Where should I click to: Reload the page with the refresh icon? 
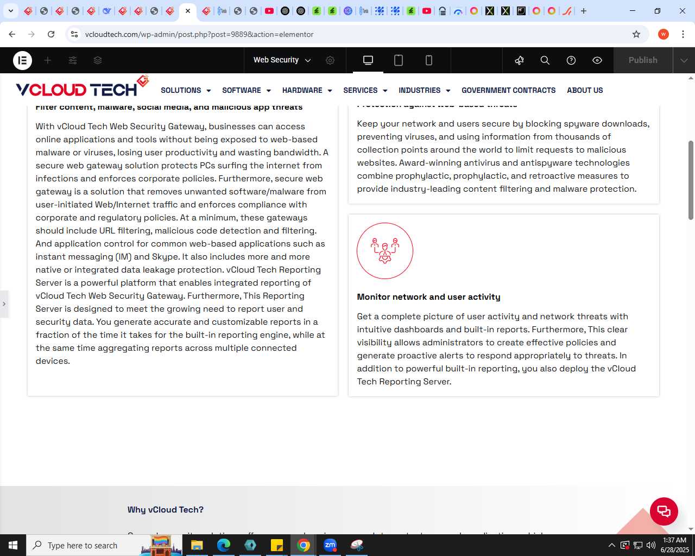(x=51, y=34)
